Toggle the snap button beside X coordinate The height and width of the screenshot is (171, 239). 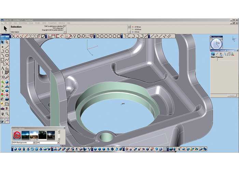coord(129,27)
